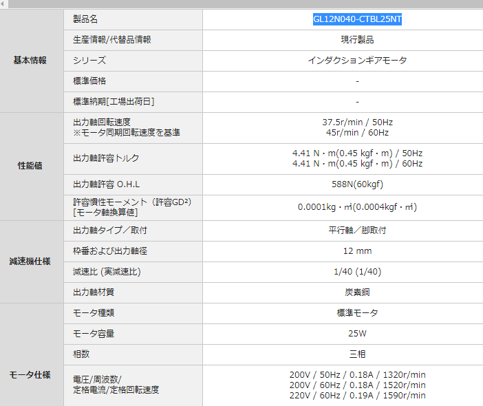Viewport: 483px width, 406px height.
Task: Select the 588N(60kgf) O.H.L value
Action: [357, 184]
